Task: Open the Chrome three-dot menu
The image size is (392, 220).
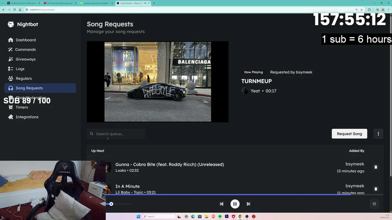Action: [x=388, y=9]
